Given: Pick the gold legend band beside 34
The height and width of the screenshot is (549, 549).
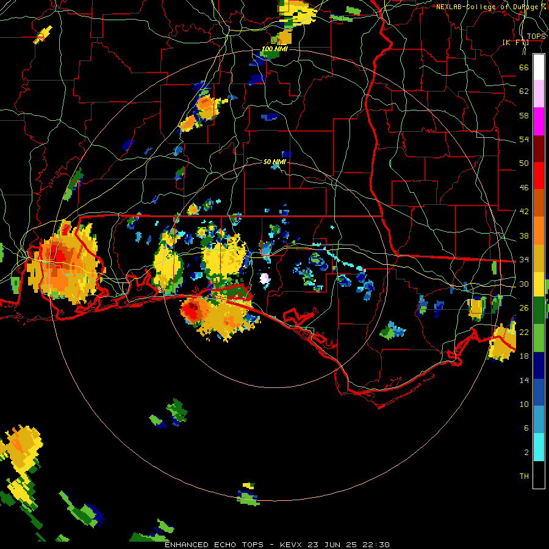Looking at the screenshot, I should pyautogui.click(x=539, y=257).
